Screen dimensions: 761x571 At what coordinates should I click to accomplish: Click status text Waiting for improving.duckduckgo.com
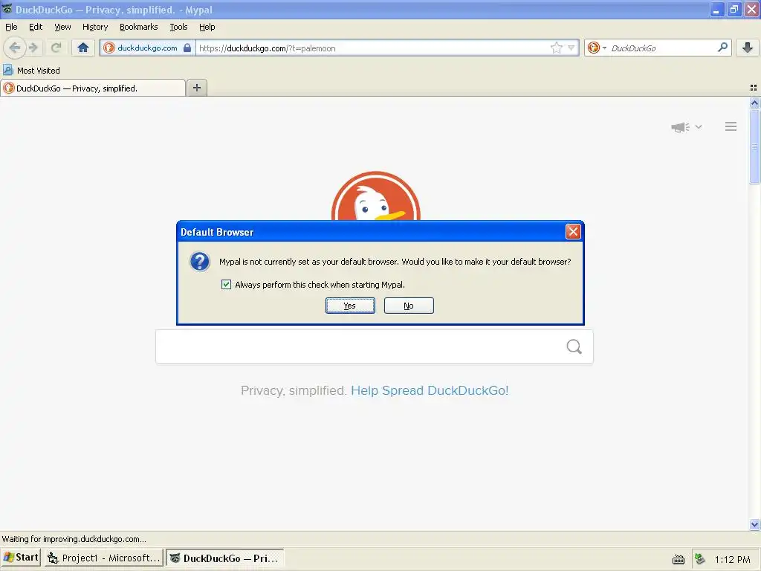[x=74, y=539]
